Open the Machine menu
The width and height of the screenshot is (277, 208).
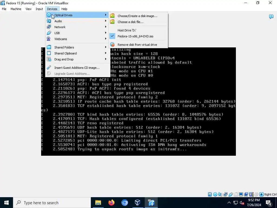click(x=16, y=9)
